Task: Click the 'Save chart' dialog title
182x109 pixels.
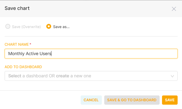Action: pyautogui.click(x=17, y=8)
